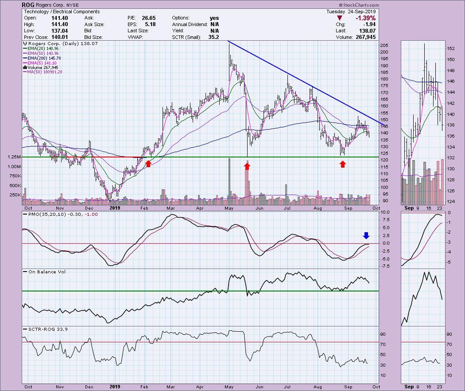Click the P/E value 26.65
The image size is (465, 391).
pos(148,18)
